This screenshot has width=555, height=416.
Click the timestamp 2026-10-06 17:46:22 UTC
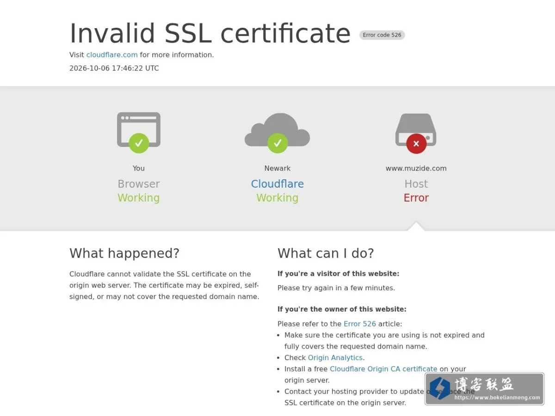(x=114, y=68)
